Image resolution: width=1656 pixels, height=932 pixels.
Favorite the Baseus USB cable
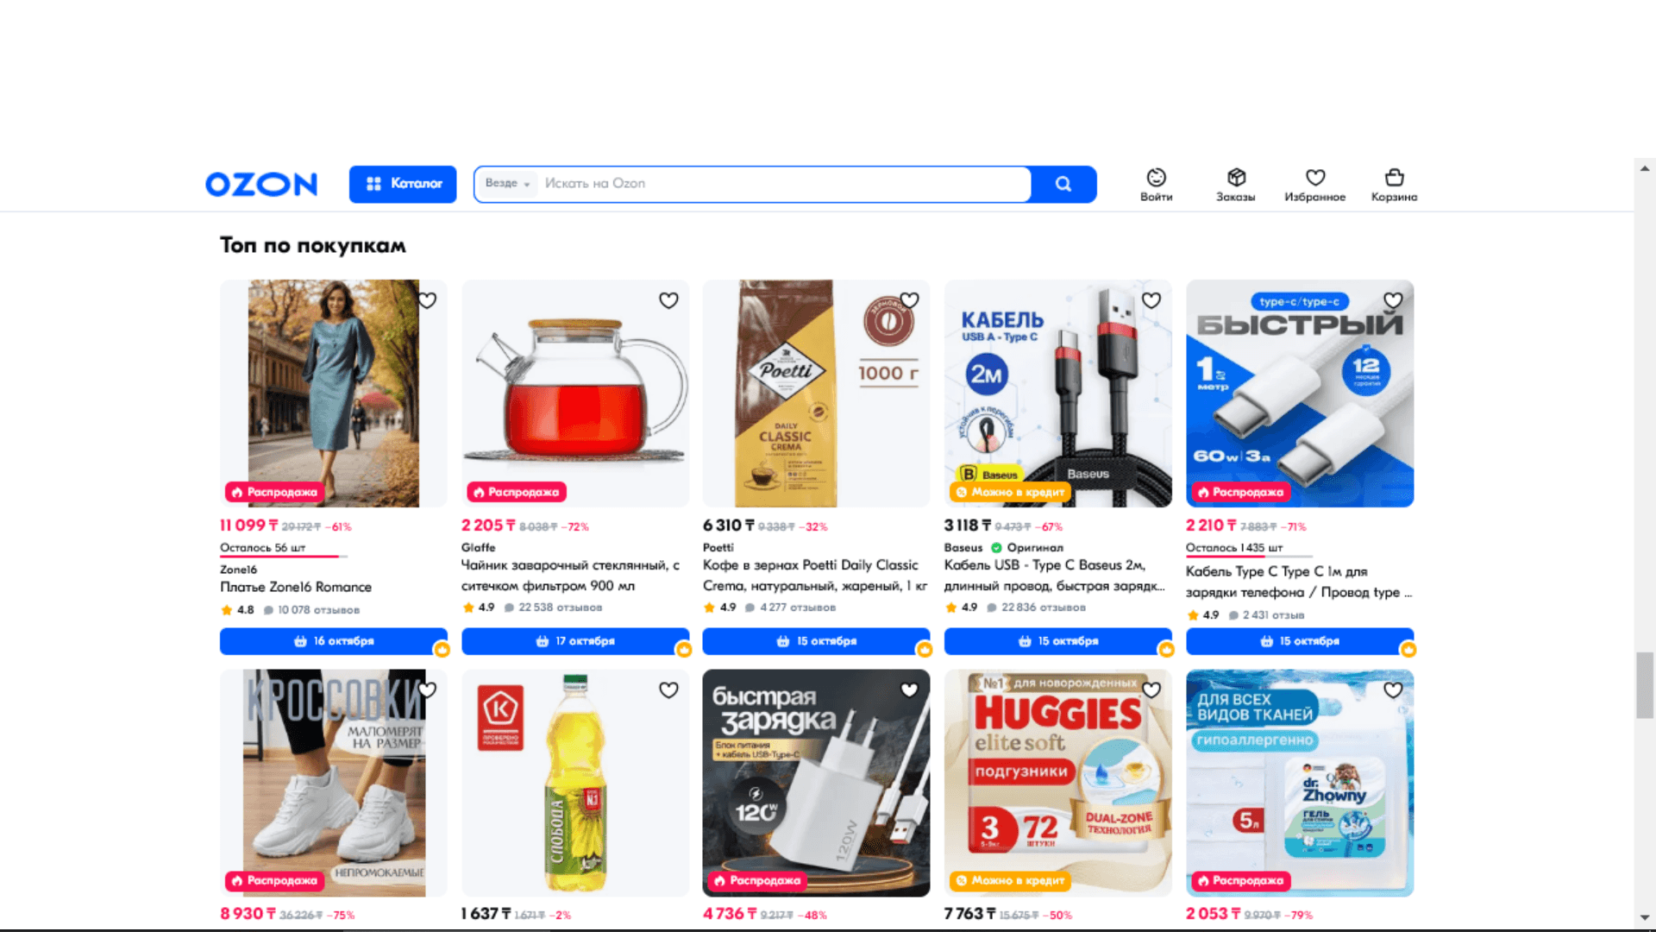tap(1151, 300)
